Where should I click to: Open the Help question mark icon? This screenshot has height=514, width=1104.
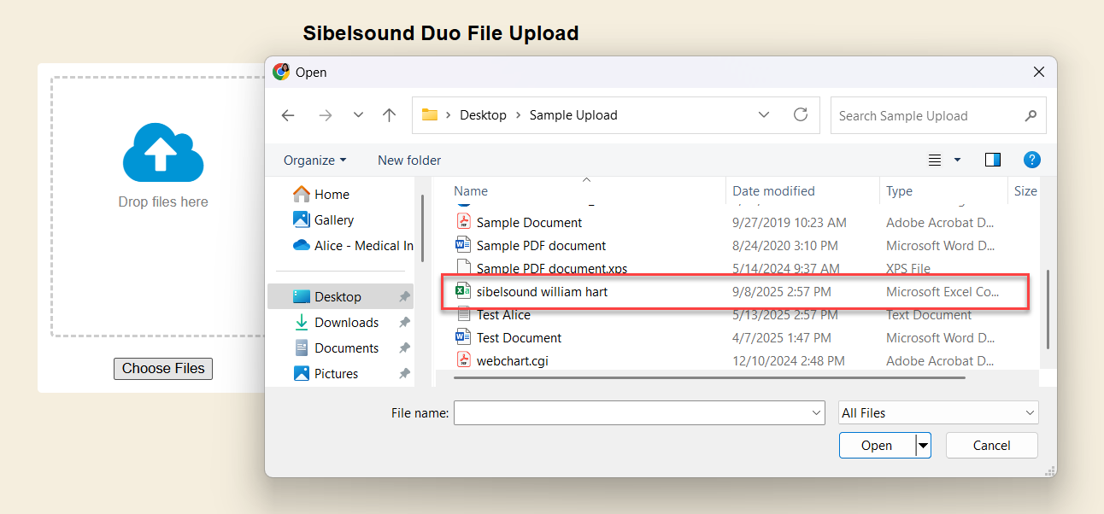click(1031, 160)
